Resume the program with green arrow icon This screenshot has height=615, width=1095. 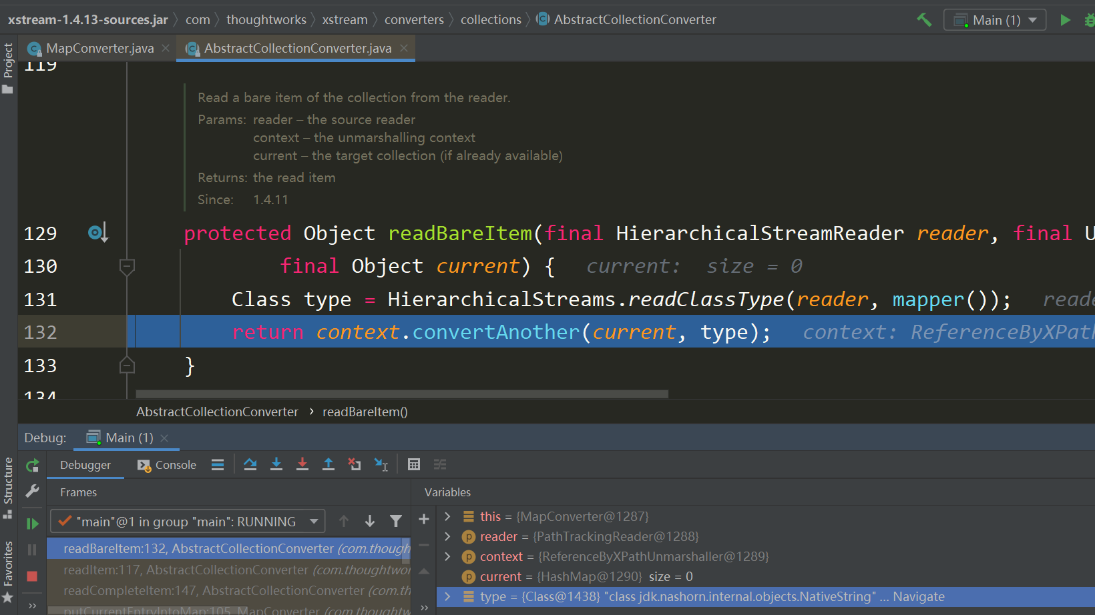click(x=32, y=523)
